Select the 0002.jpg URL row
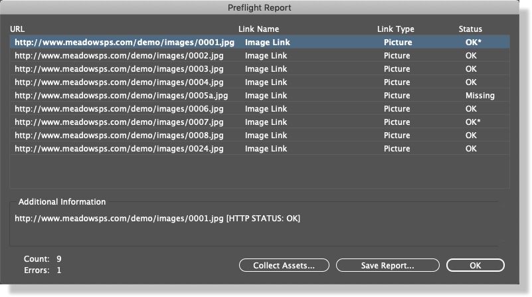 tap(120, 56)
